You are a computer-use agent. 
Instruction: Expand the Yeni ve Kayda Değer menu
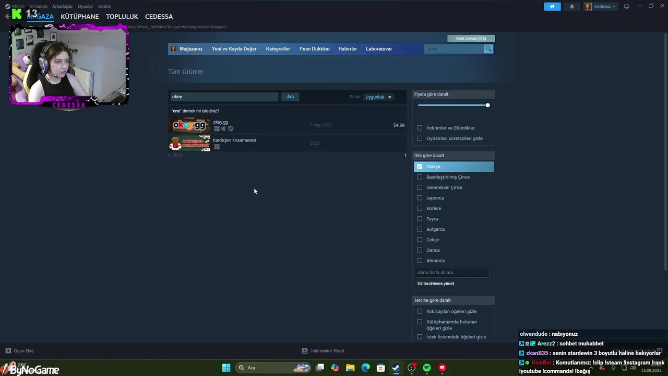pyautogui.click(x=234, y=49)
